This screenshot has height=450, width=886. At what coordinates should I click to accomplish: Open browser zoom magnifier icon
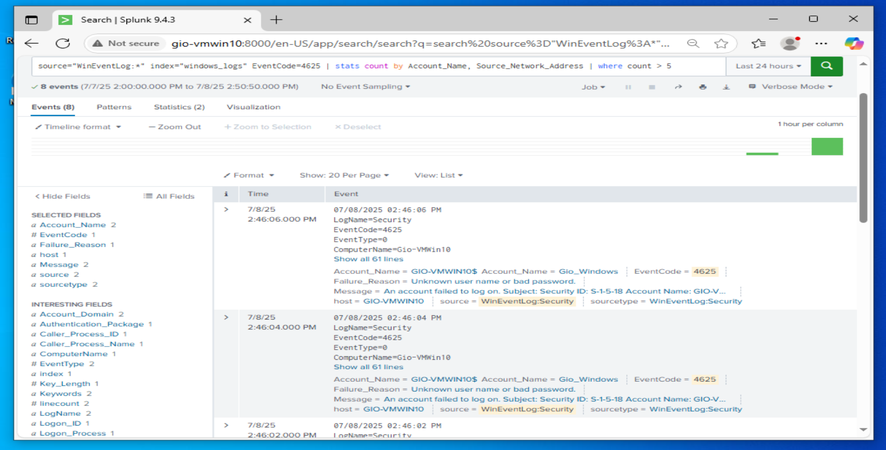click(x=693, y=43)
